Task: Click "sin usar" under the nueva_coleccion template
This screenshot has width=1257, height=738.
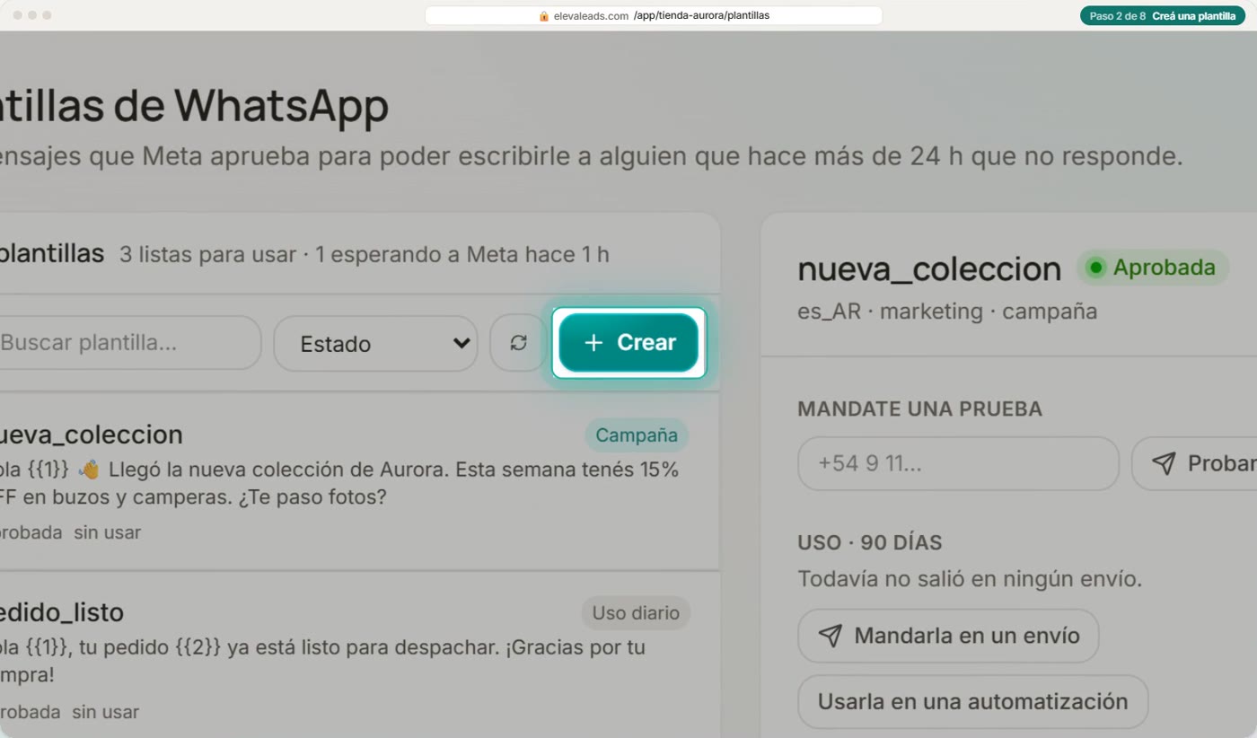Action: (108, 532)
